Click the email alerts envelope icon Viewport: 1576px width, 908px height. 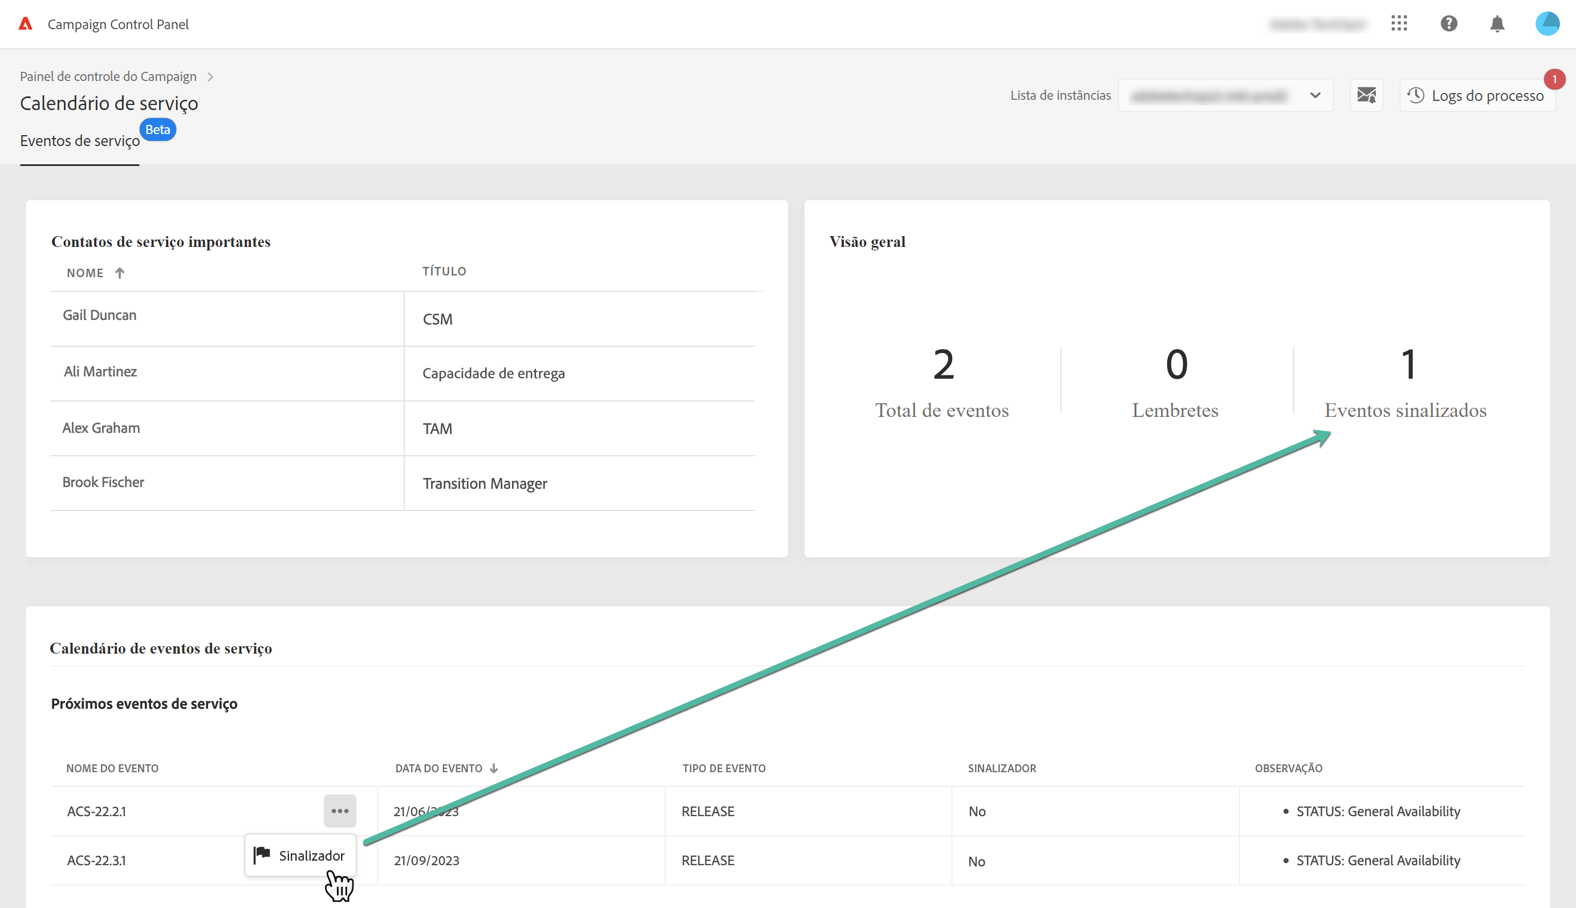coord(1366,95)
